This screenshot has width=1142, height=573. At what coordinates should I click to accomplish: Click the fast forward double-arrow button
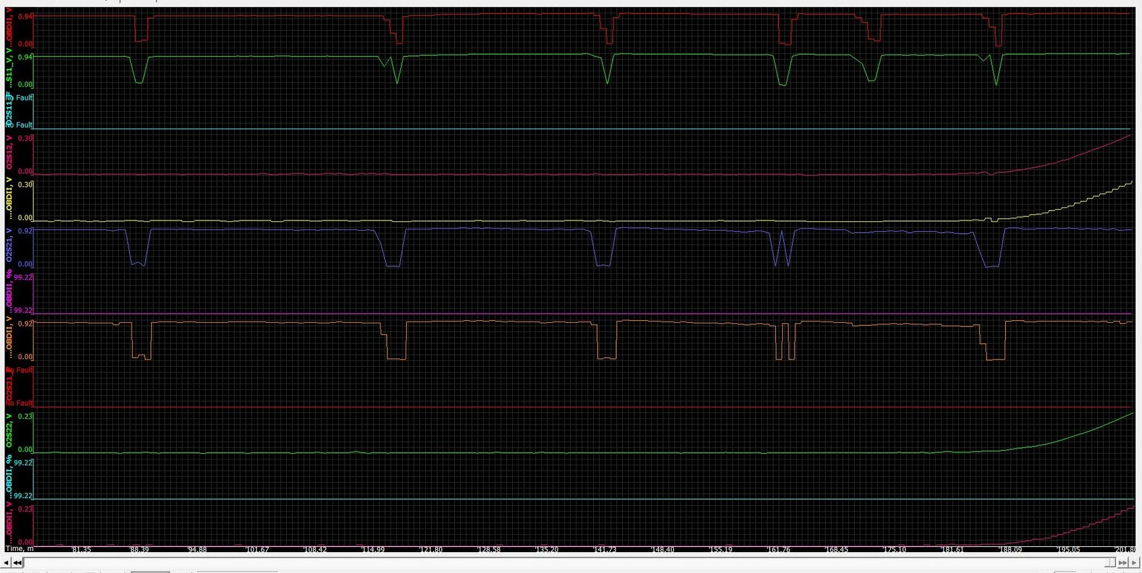pyautogui.click(x=1122, y=562)
